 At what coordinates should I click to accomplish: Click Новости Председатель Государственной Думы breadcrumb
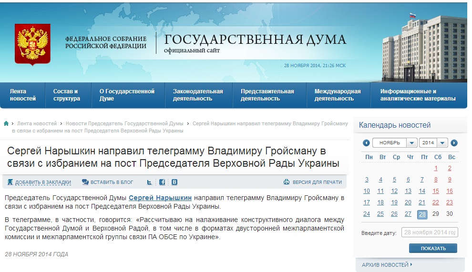point(124,123)
